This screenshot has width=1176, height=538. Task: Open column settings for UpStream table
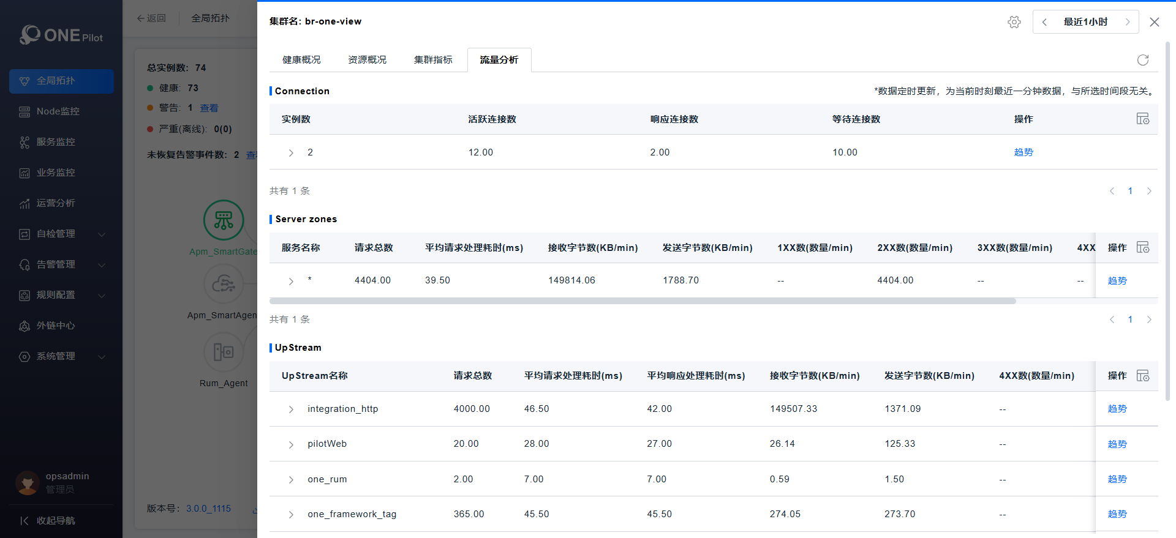[1142, 376]
